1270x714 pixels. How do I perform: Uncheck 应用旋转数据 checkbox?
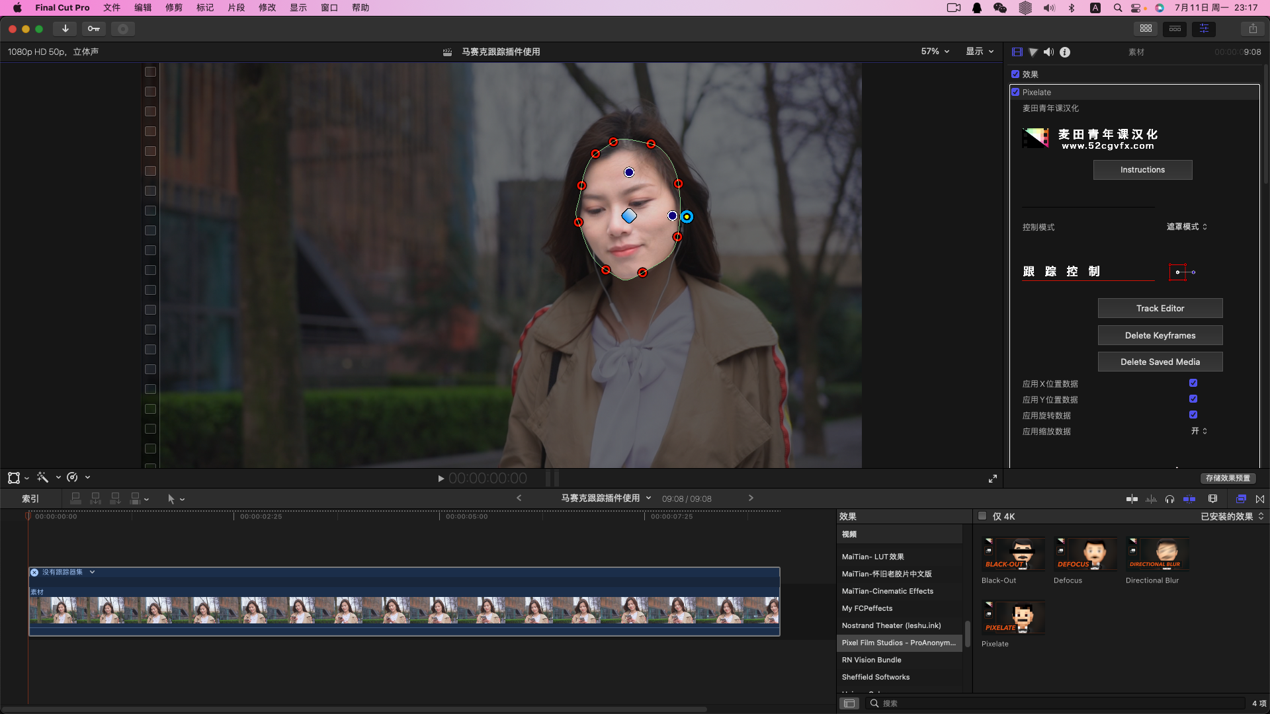point(1193,415)
